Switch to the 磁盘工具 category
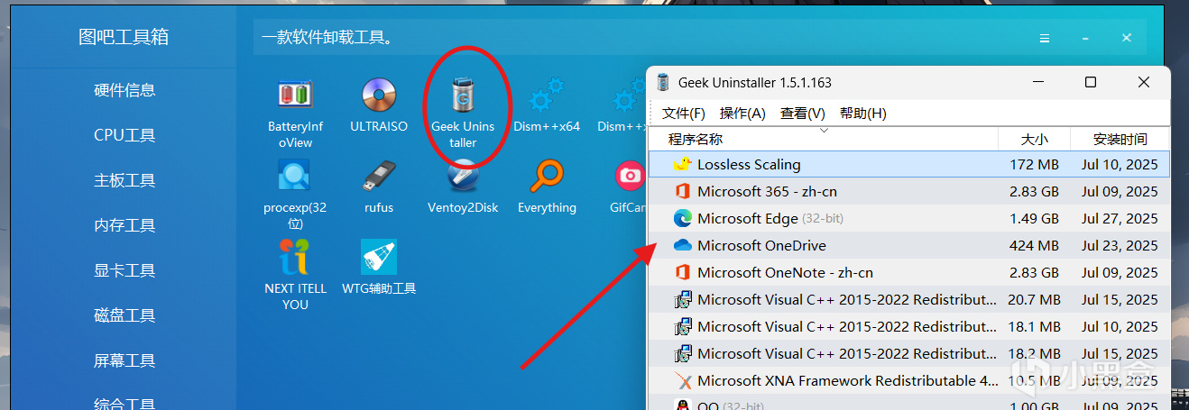Image resolution: width=1189 pixels, height=410 pixels. (x=124, y=315)
